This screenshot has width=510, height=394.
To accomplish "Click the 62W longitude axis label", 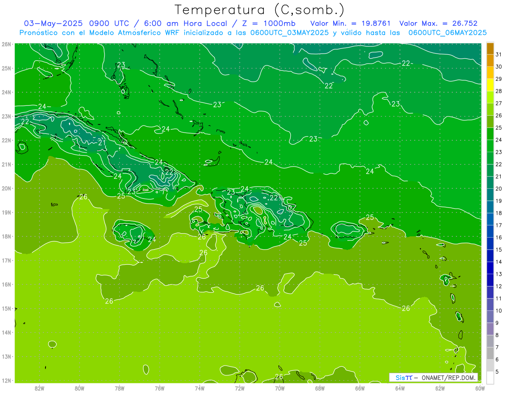I will [440, 388].
